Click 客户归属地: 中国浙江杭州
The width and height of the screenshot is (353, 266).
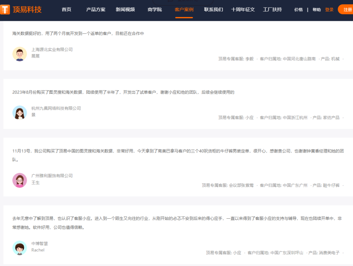point(283,117)
